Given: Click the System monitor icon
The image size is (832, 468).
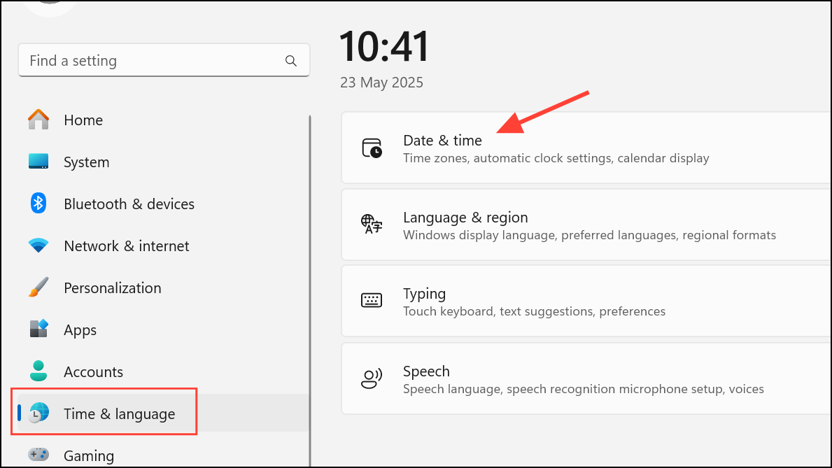Looking at the screenshot, I should (x=38, y=162).
